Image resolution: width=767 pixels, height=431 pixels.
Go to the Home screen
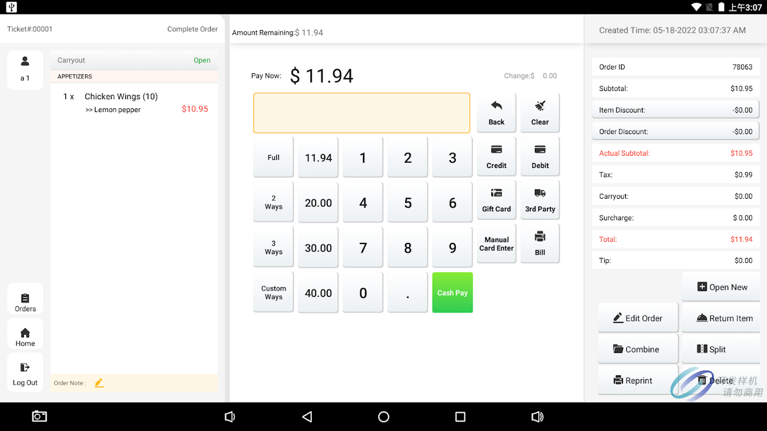[x=25, y=333]
